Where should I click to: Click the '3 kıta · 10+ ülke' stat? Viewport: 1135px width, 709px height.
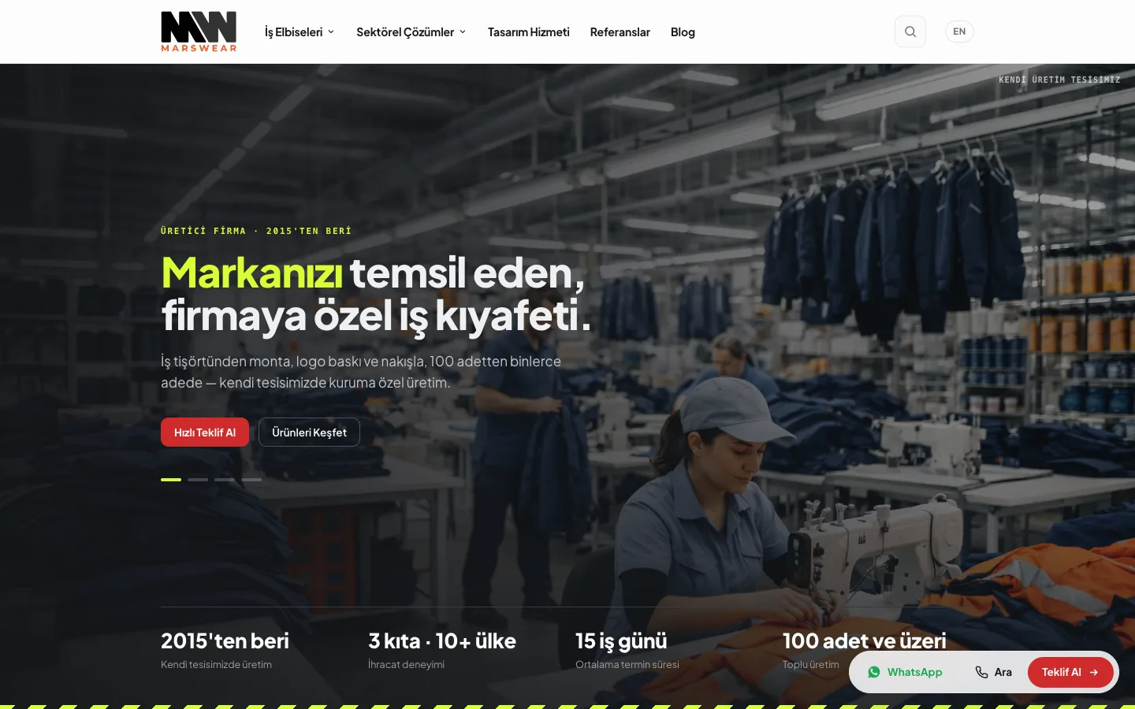442,640
